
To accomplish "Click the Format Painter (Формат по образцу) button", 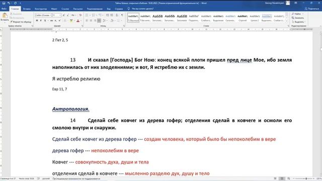I will point(21,22).
